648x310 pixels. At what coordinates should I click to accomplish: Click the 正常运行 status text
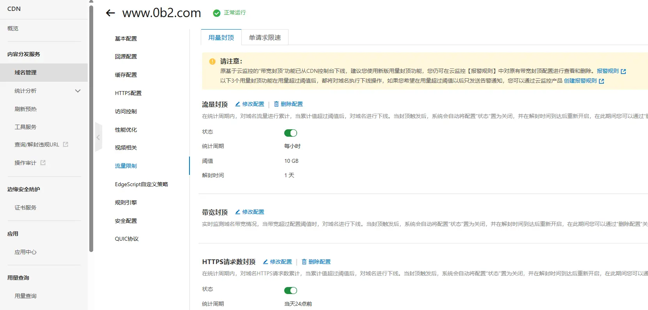coord(235,12)
